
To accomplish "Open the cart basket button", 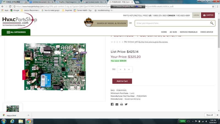I will click(208, 15).
